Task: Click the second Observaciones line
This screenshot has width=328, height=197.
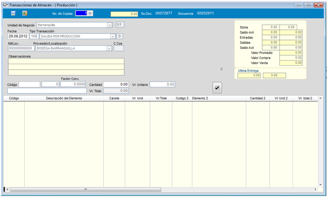Action: 66,67
